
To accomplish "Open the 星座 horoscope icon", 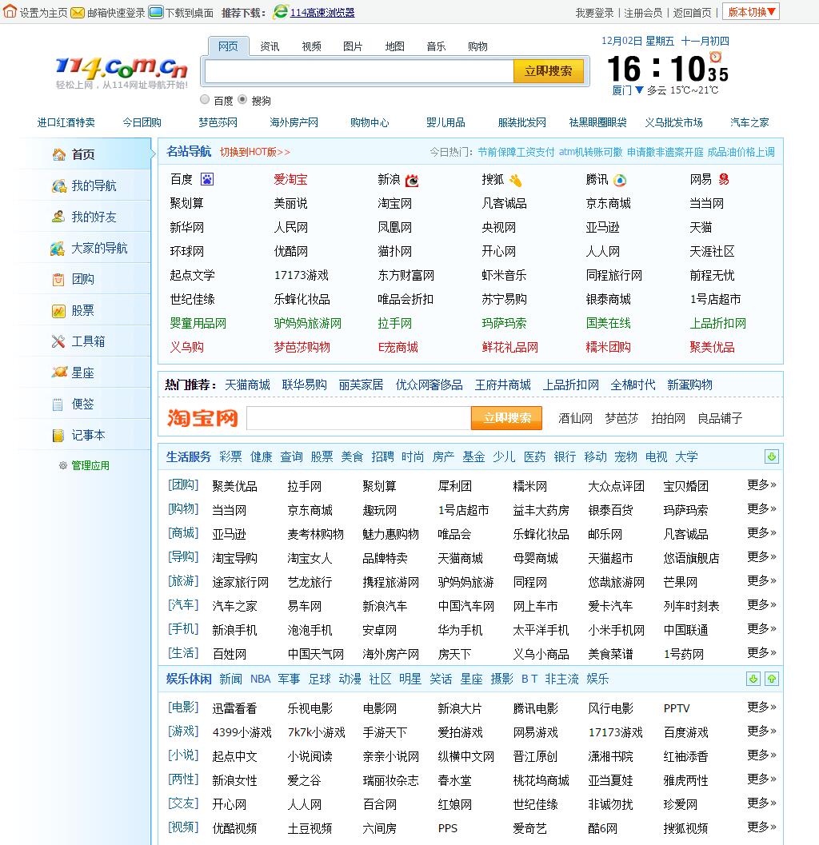I will tap(58, 373).
